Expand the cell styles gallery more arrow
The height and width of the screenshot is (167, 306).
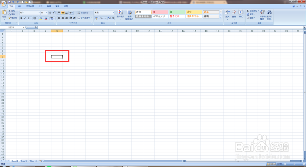tap(221, 17)
